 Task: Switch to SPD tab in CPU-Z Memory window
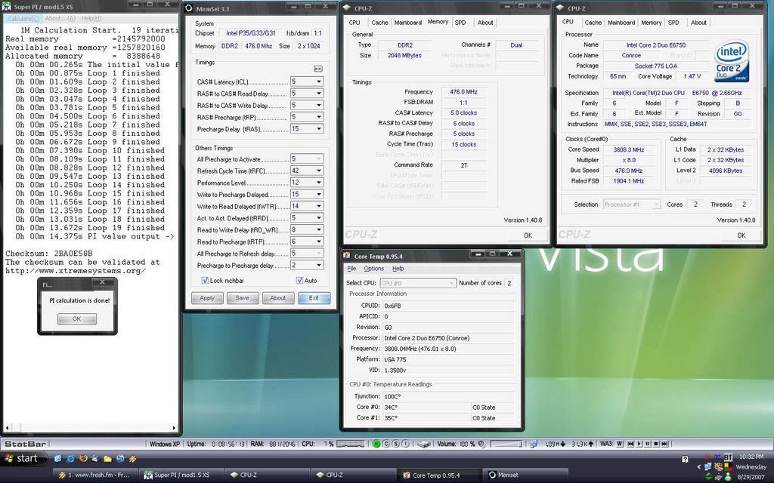coord(460,23)
